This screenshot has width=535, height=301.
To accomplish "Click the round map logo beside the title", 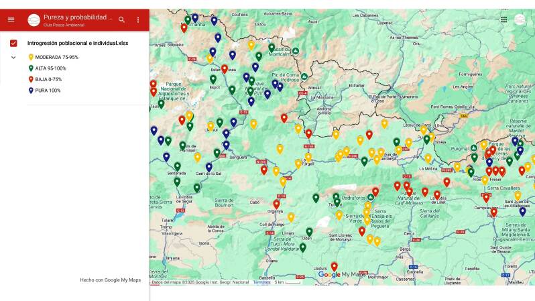I will (34, 20).
